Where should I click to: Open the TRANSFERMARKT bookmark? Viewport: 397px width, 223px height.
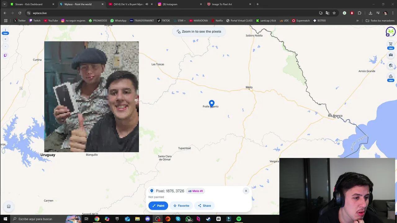click(142, 21)
